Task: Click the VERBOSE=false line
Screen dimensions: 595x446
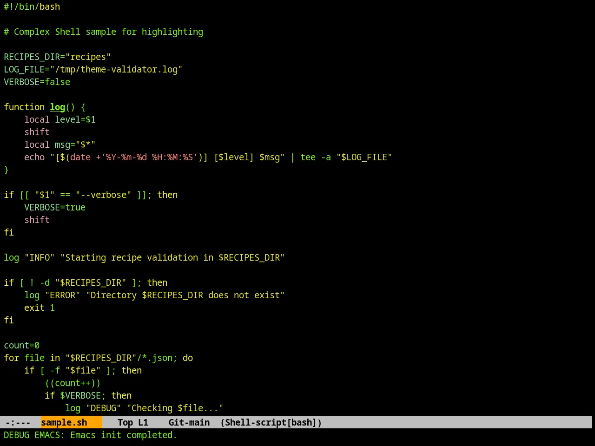Action: point(37,82)
